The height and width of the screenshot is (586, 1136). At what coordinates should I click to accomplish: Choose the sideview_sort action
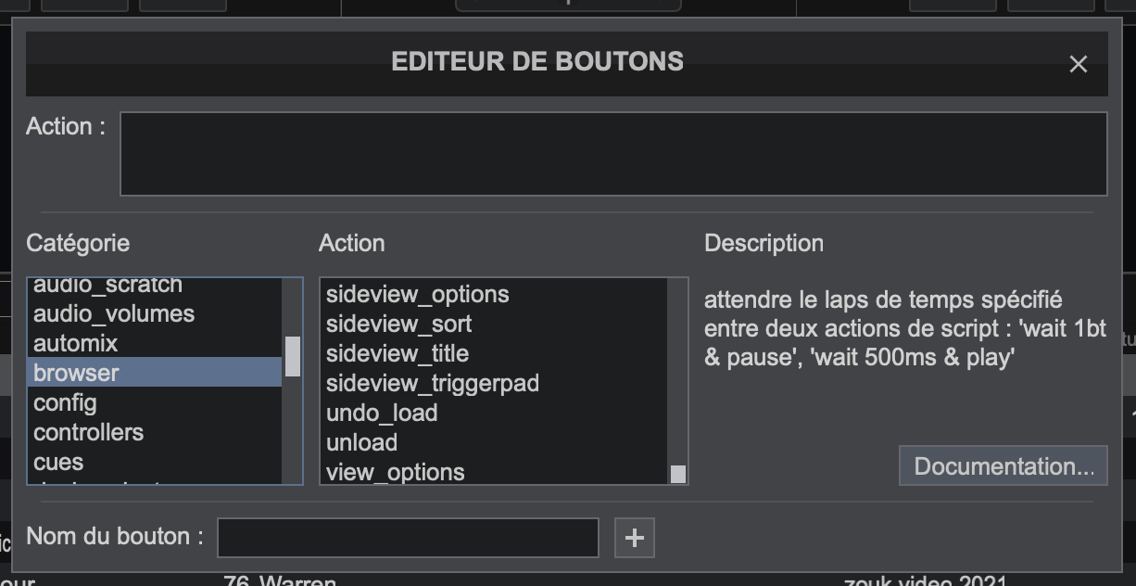(398, 324)
